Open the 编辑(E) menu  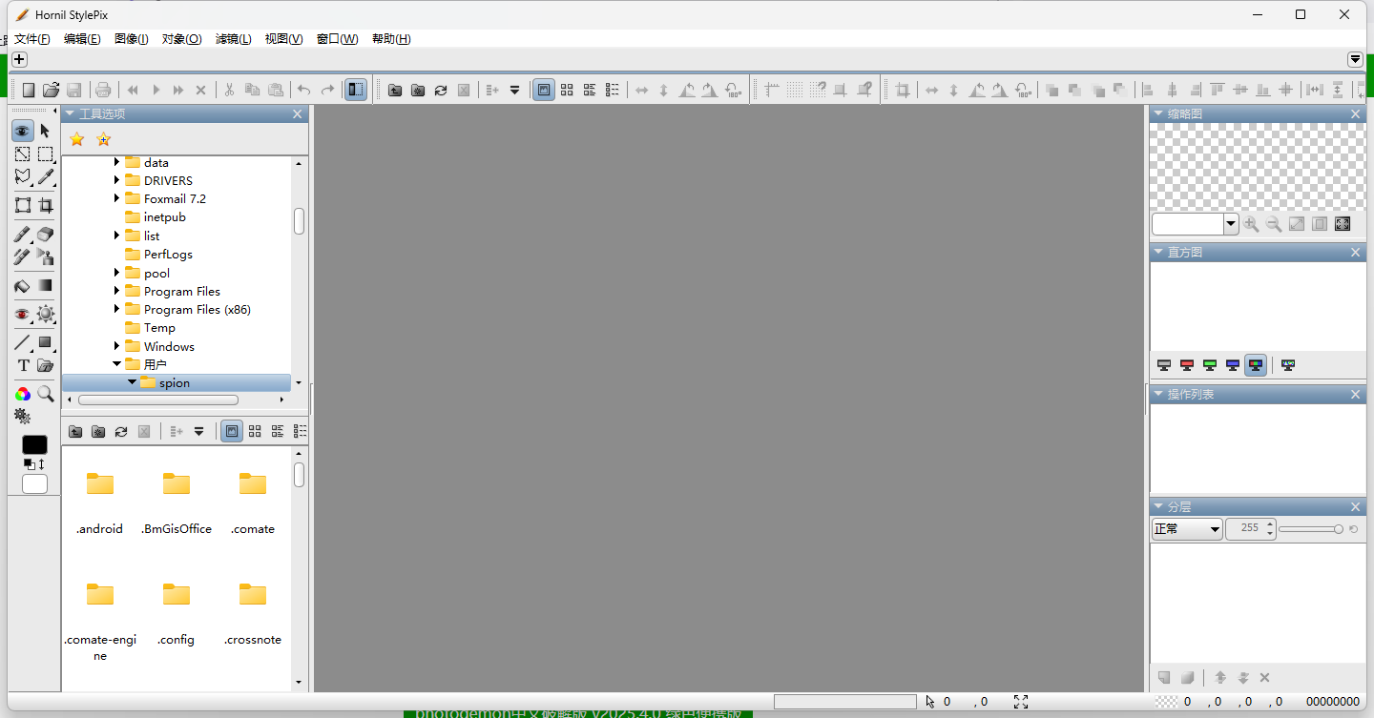[x=82, y=39]
